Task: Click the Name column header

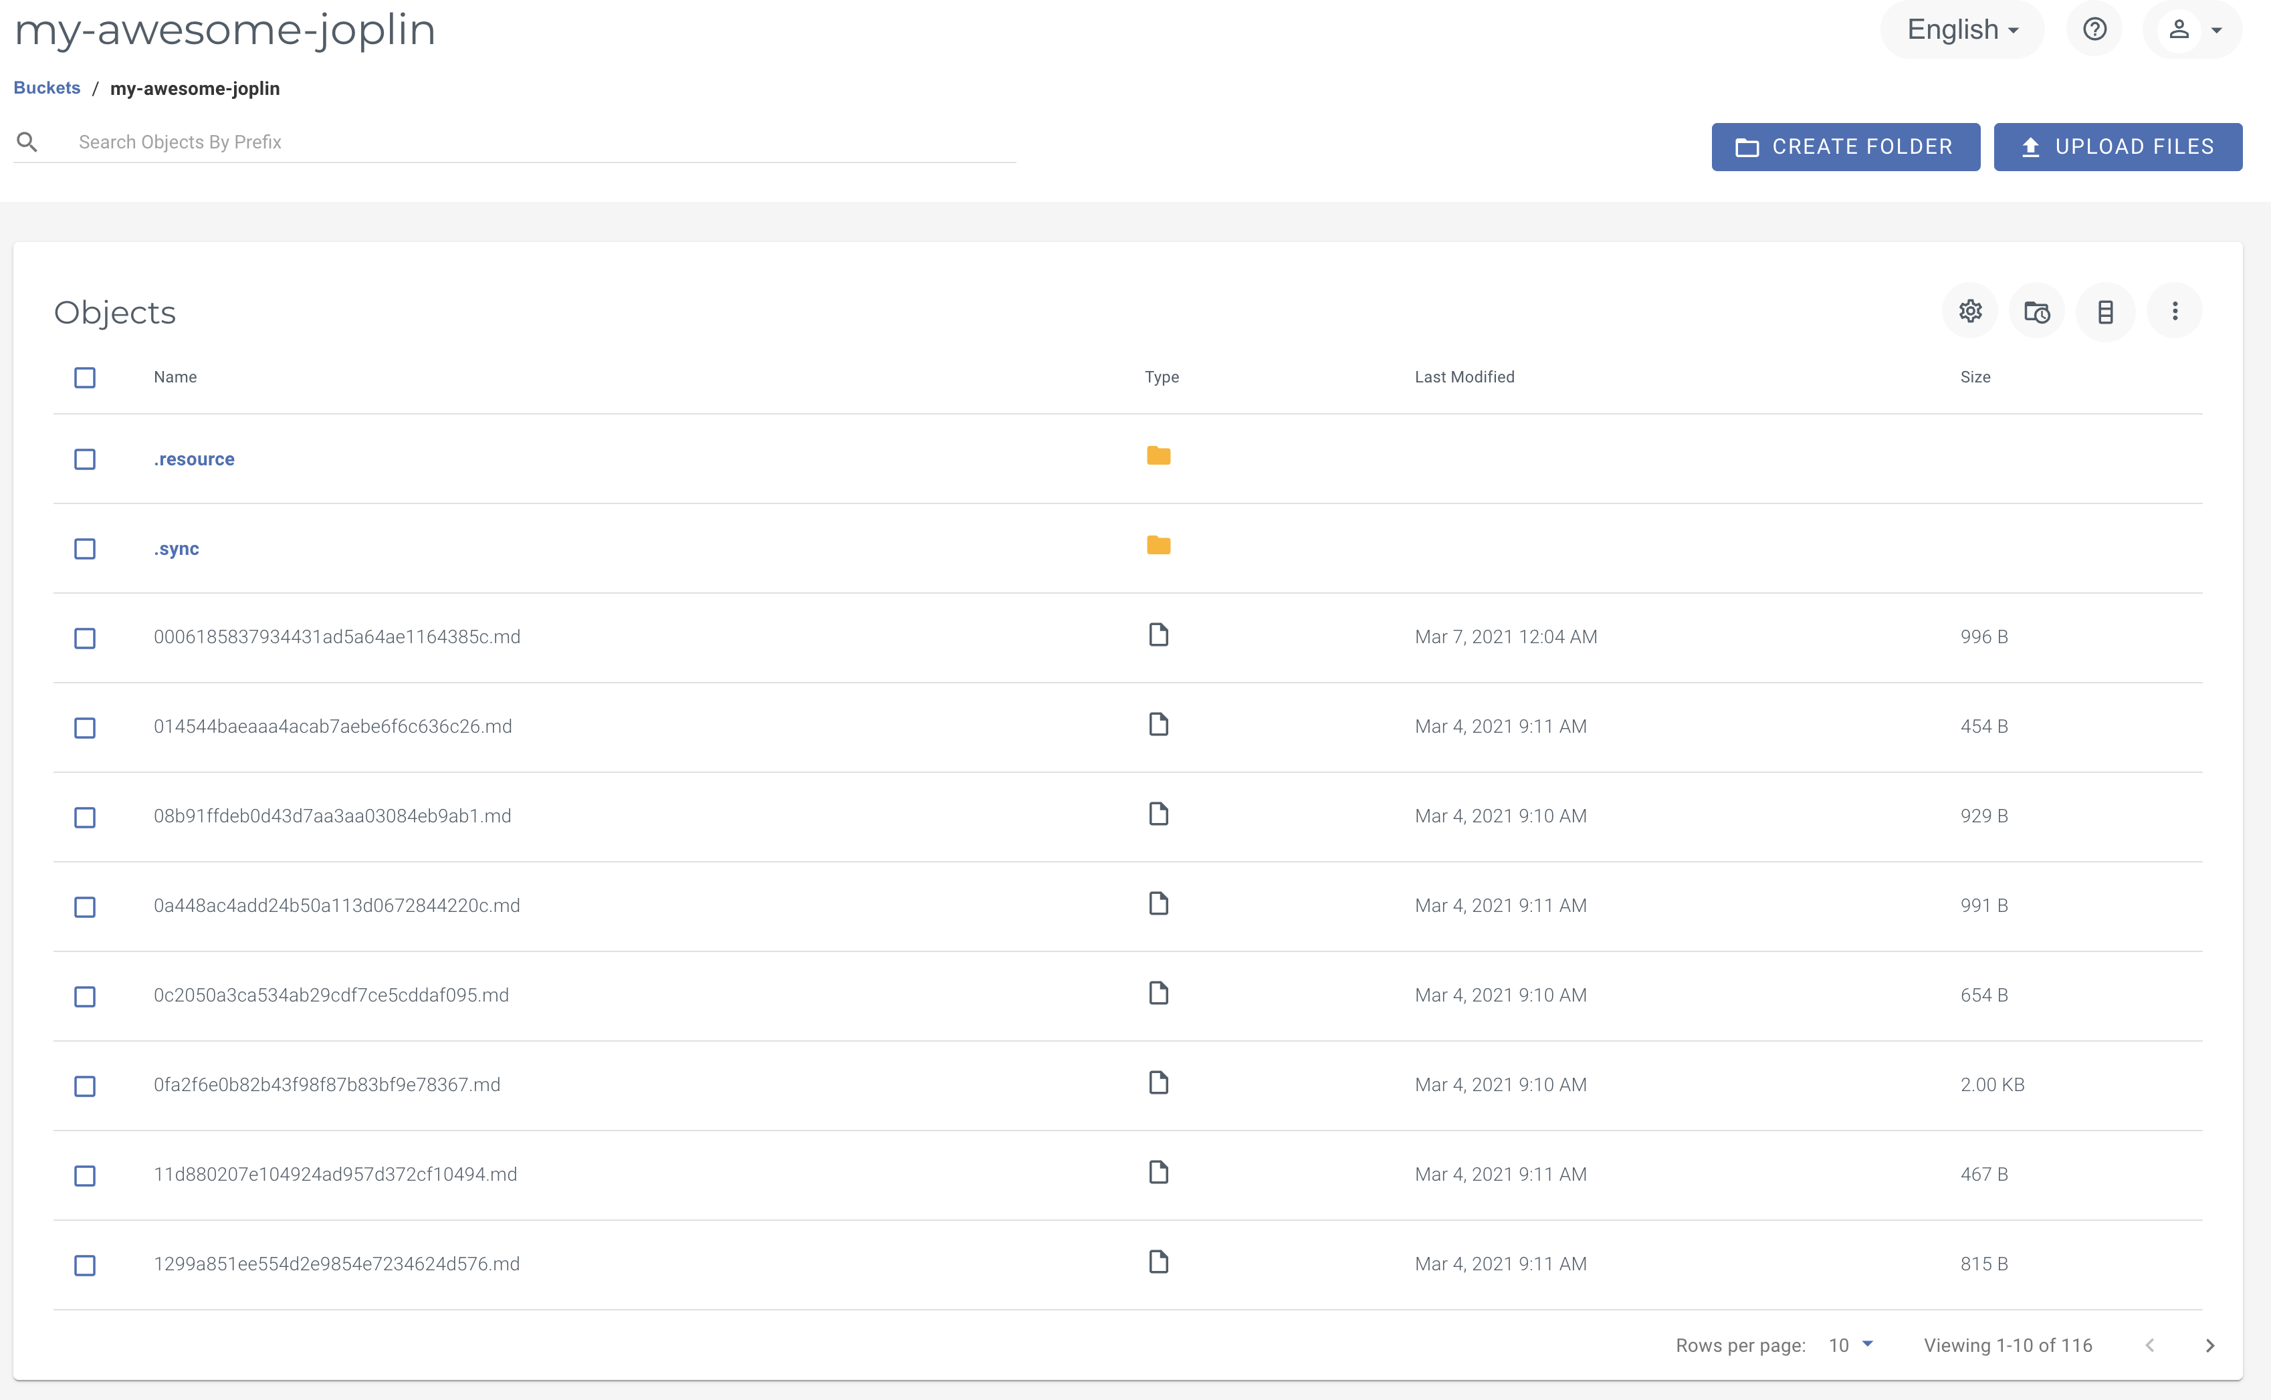Action: [175, 377]
